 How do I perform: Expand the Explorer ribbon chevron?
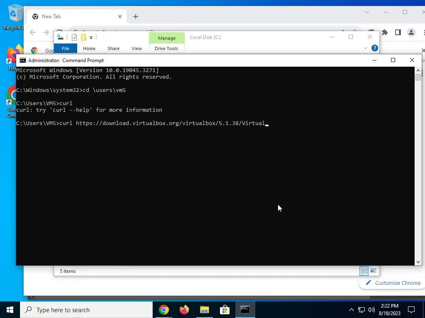point(365,48)
